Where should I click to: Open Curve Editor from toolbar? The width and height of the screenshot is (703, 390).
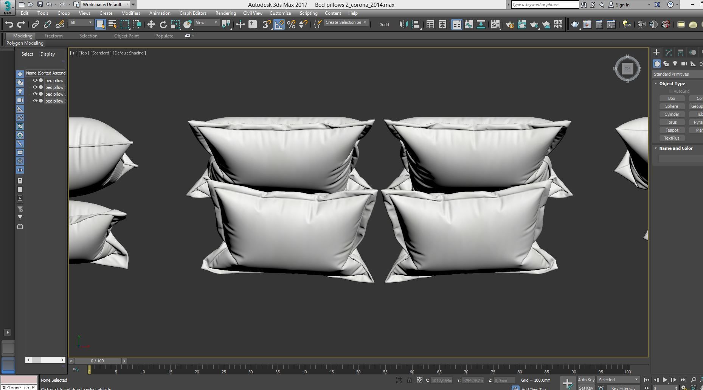[469, 25]
